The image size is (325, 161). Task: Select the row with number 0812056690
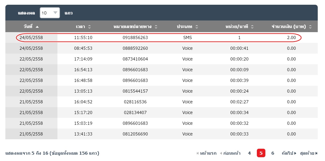[135, 134]
